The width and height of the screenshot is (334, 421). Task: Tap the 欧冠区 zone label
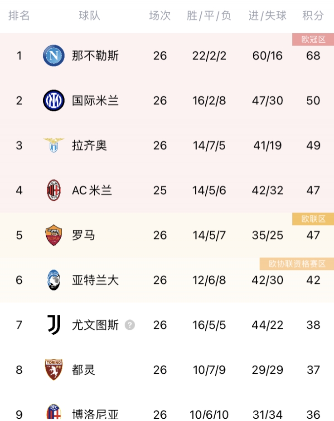pos(313,40)
